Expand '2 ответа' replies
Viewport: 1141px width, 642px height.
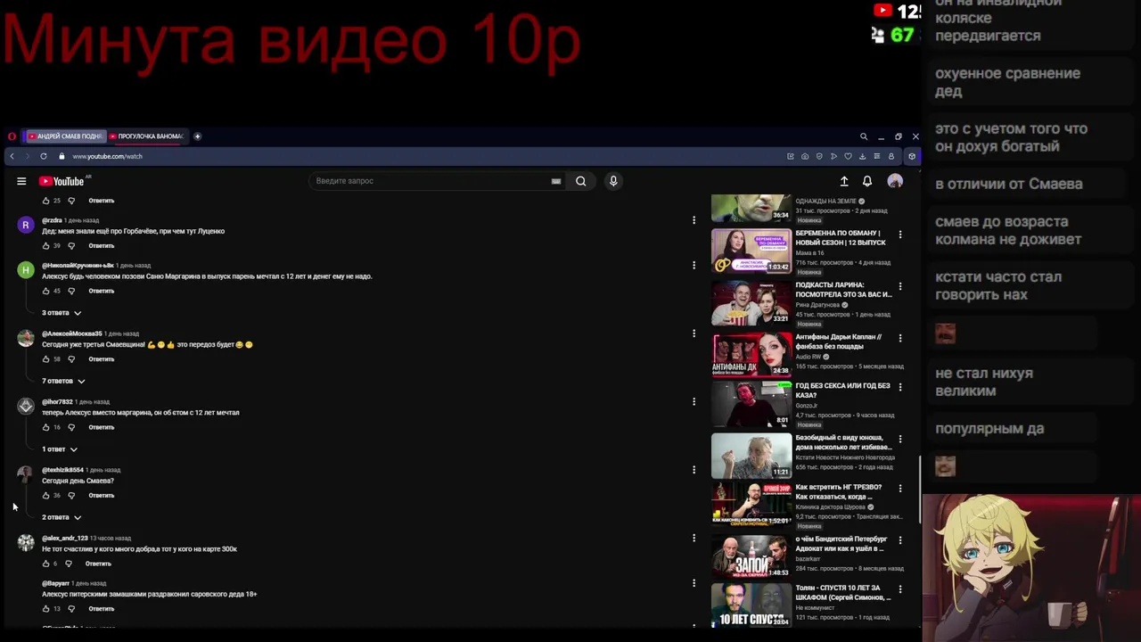62,517
